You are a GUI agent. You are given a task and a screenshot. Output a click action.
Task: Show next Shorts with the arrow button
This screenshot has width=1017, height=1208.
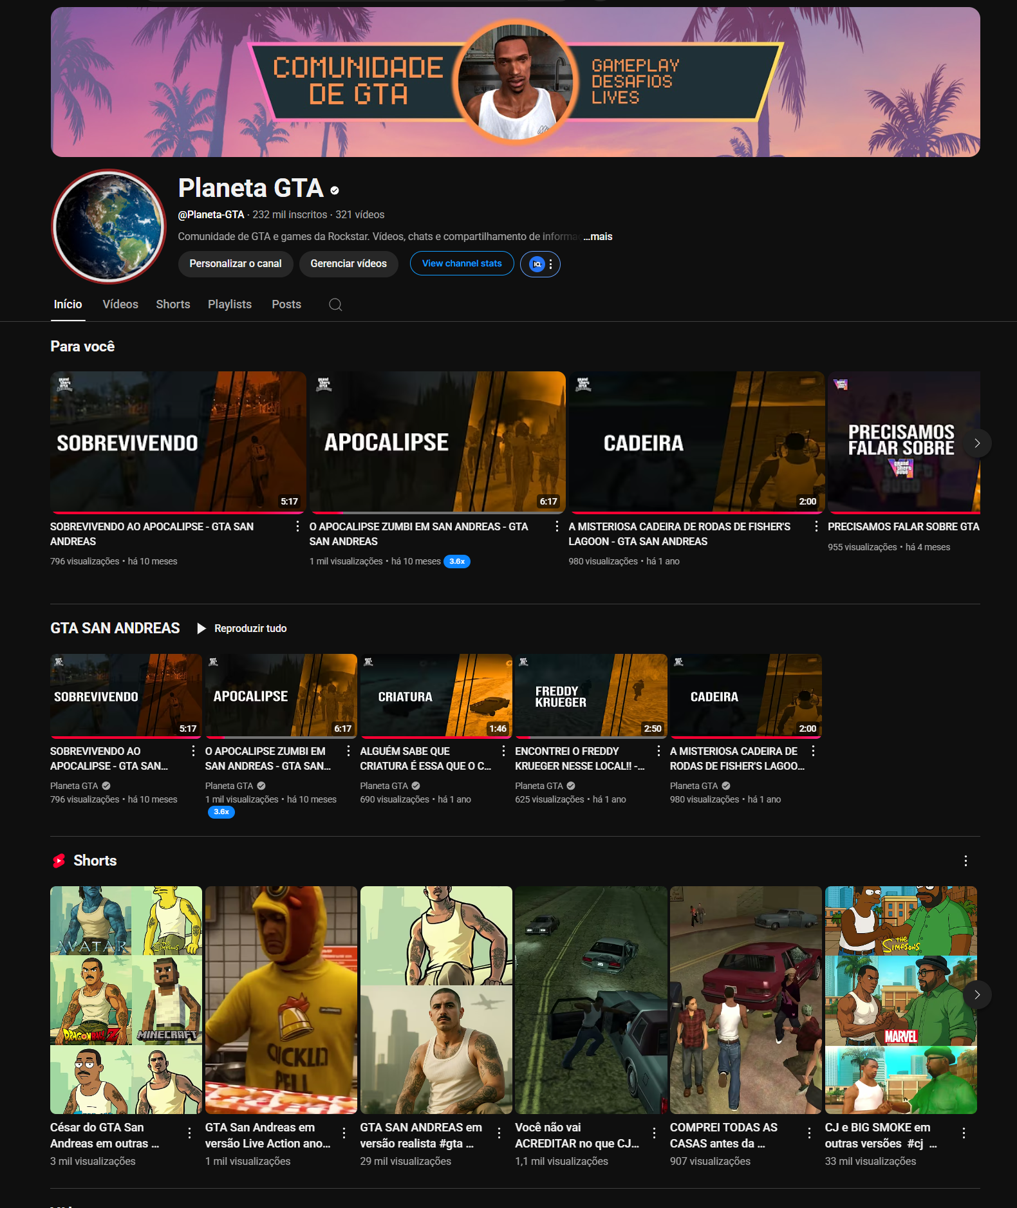tap(977, 994)
